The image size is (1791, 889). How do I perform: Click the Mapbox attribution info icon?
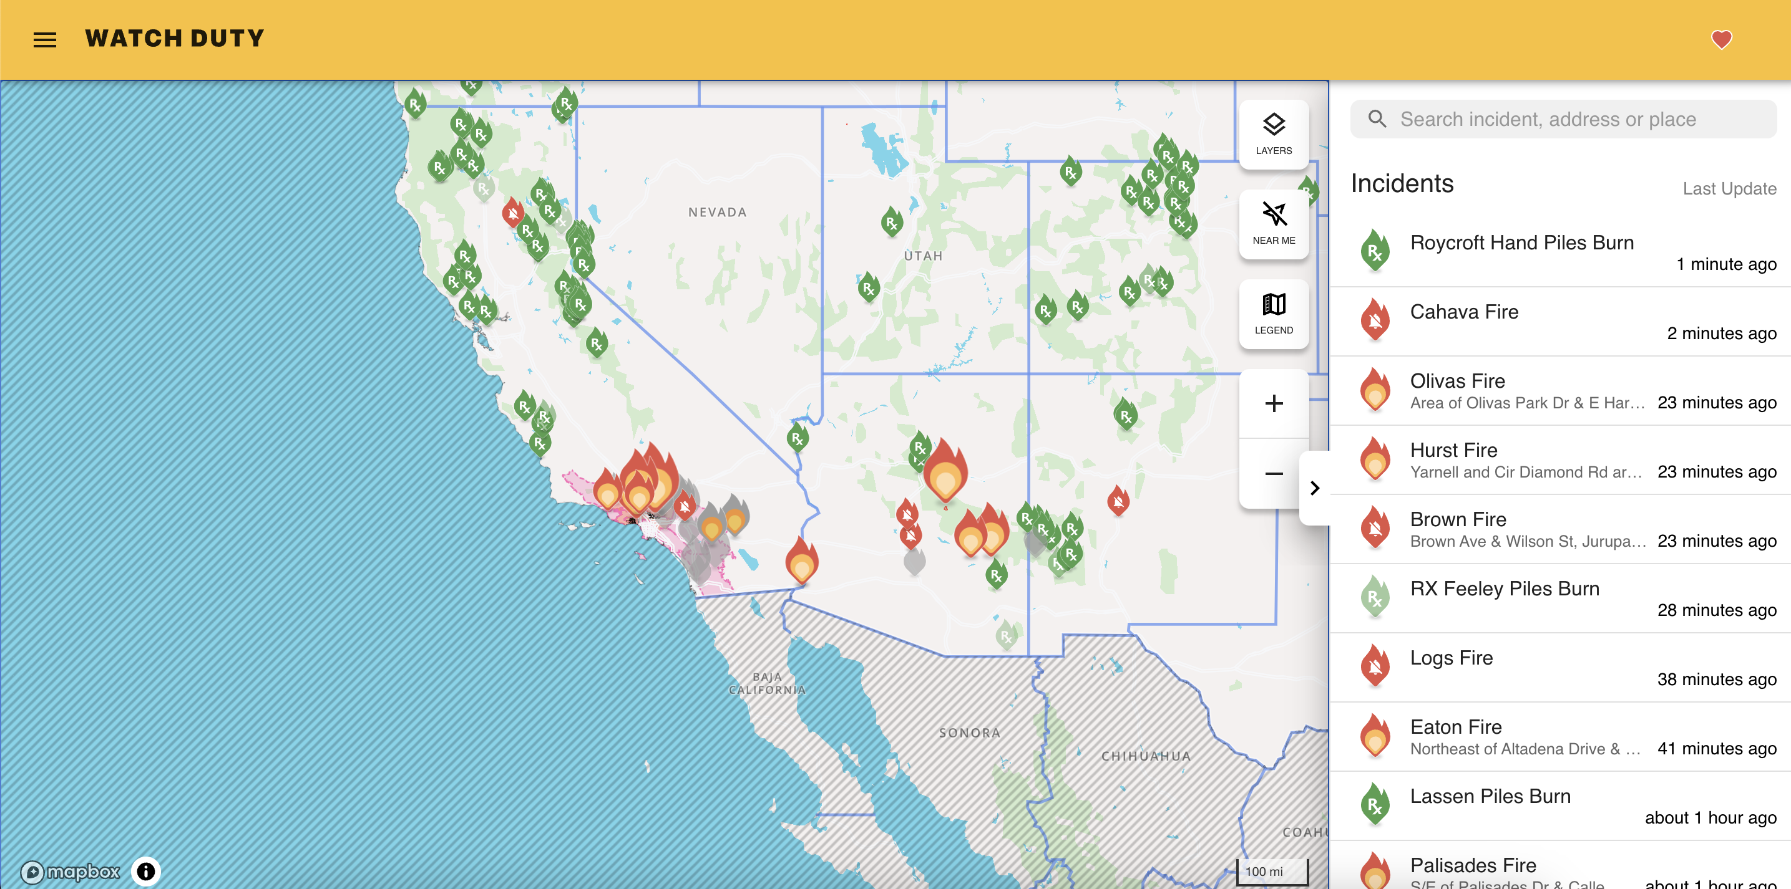(145, 870)
